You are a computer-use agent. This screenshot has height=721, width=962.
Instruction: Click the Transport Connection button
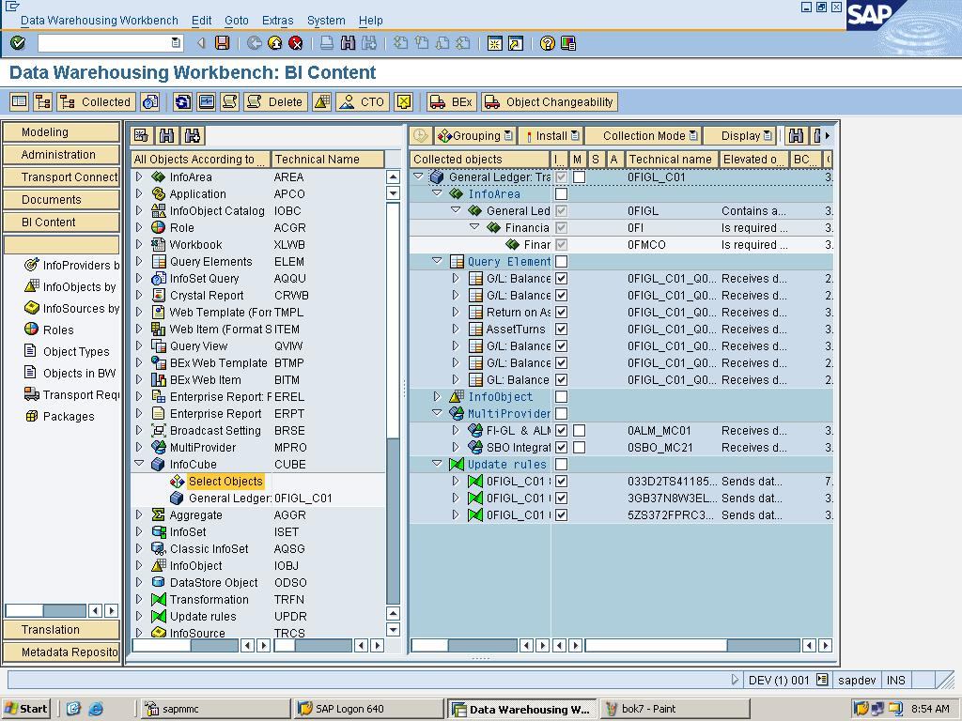[61, 177]
